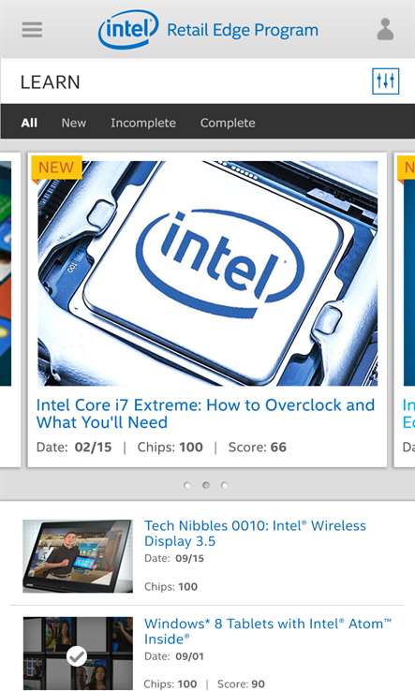Switch to the All tab
The height and width of the screenshot is (691, 415).
tap(29, 123)
